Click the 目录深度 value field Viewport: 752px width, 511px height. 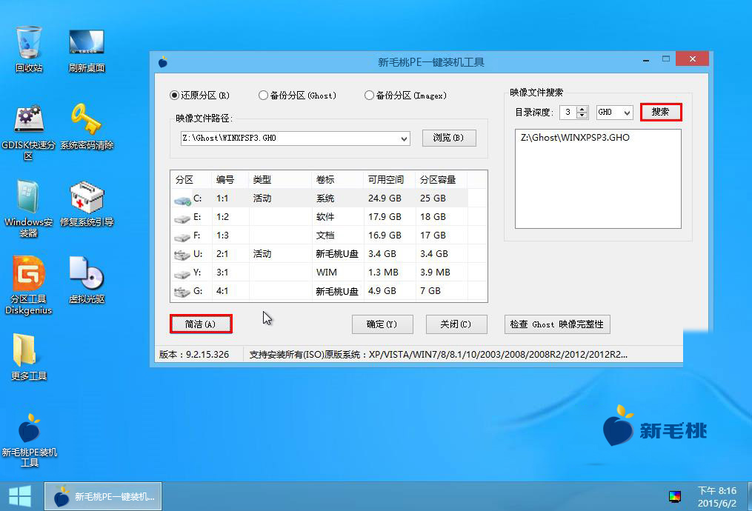pyautogui.click(x=568, y=113)
